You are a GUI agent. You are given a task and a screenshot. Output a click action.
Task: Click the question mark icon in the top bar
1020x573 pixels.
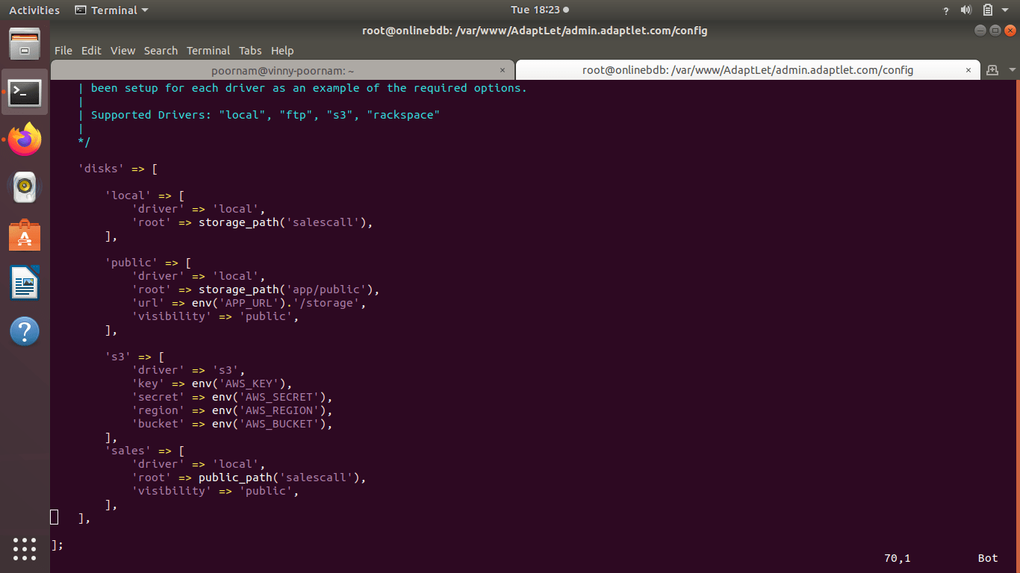pos(945,10)
